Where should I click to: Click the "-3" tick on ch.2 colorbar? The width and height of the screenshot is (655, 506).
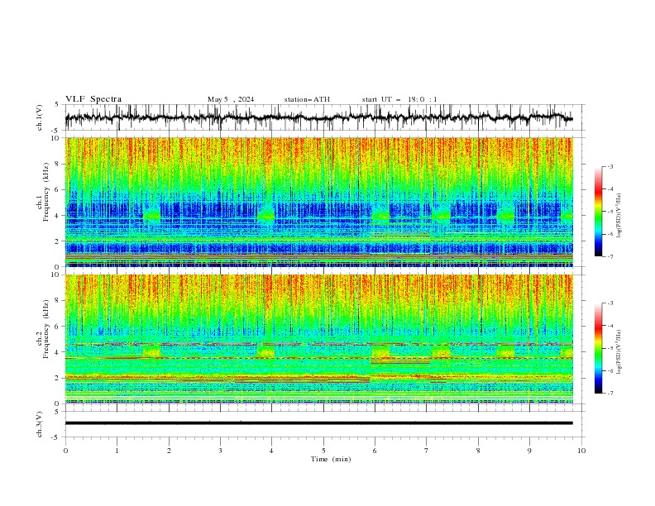pos(610,303)
